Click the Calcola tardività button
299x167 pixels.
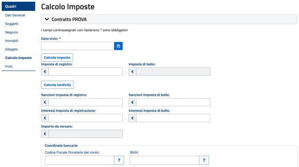click(x=57, y=85)
